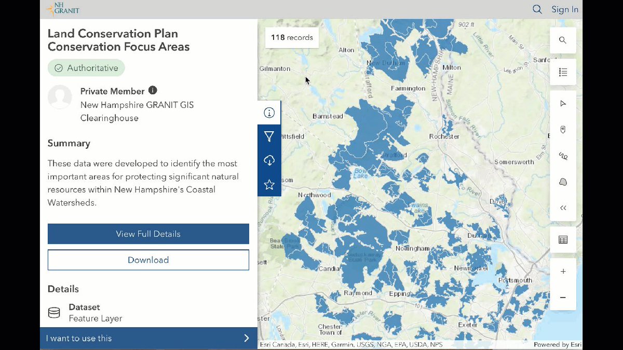Click New Hampshire GRANIT GIS Clearinghouse text
Viewport: 623px width, 350px height.
point(137,111)
